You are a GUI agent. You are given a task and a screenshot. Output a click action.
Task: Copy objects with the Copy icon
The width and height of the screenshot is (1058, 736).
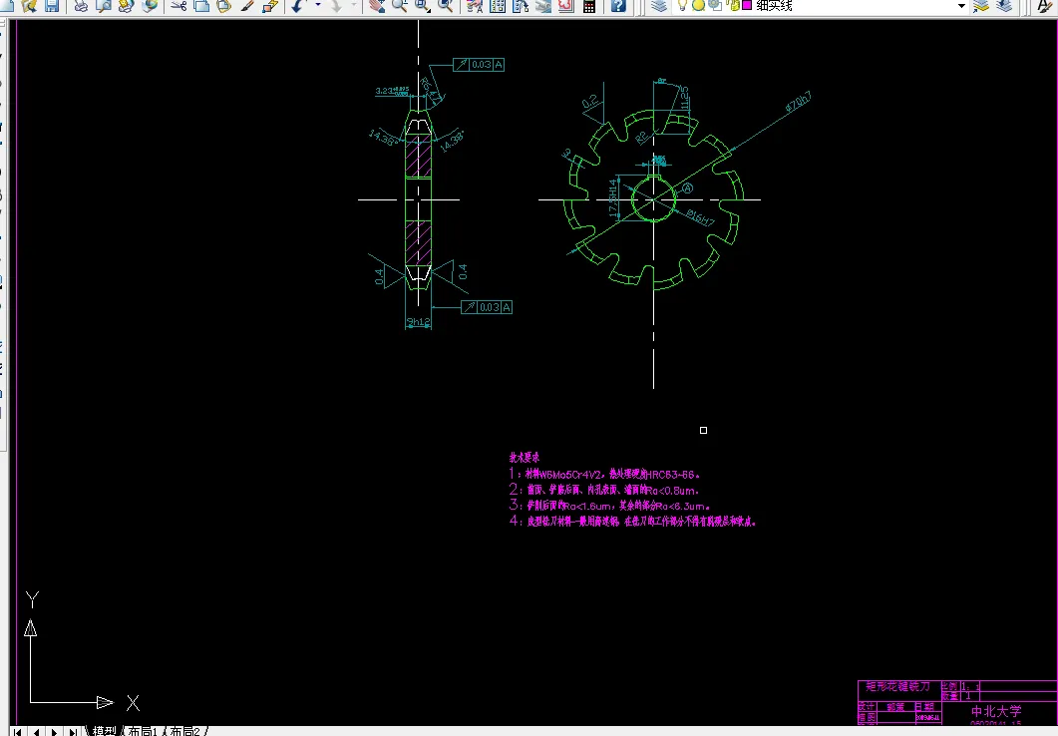tap(201, 6)
